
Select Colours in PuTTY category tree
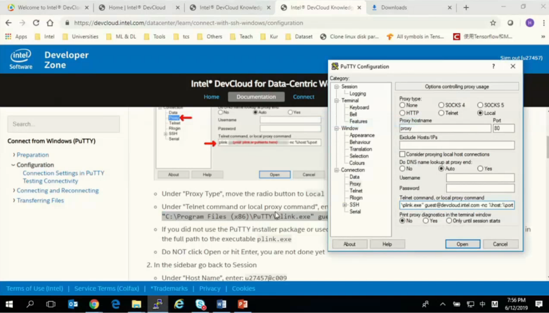pos(357,163)
